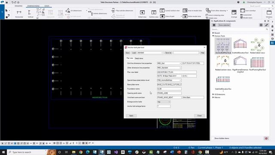Click the Plan view label input field
275x155 pixels.
[177, 72]
